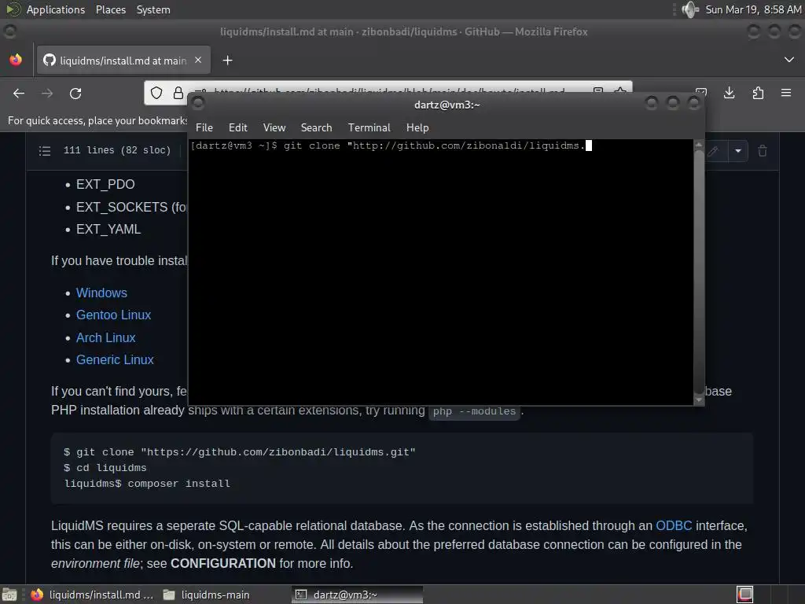The image size is (805, 604).
Task: Open Firefox extensions puzzle icon
Action: click(758, 93)
